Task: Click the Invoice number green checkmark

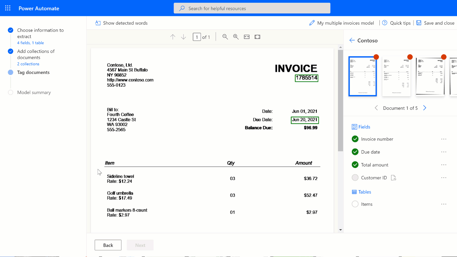Action: [355, 139]
